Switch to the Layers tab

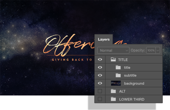(x=104, y=39)
